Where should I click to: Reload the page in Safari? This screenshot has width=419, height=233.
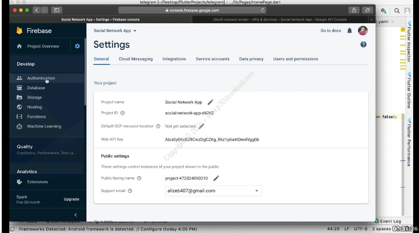[263, 10]
